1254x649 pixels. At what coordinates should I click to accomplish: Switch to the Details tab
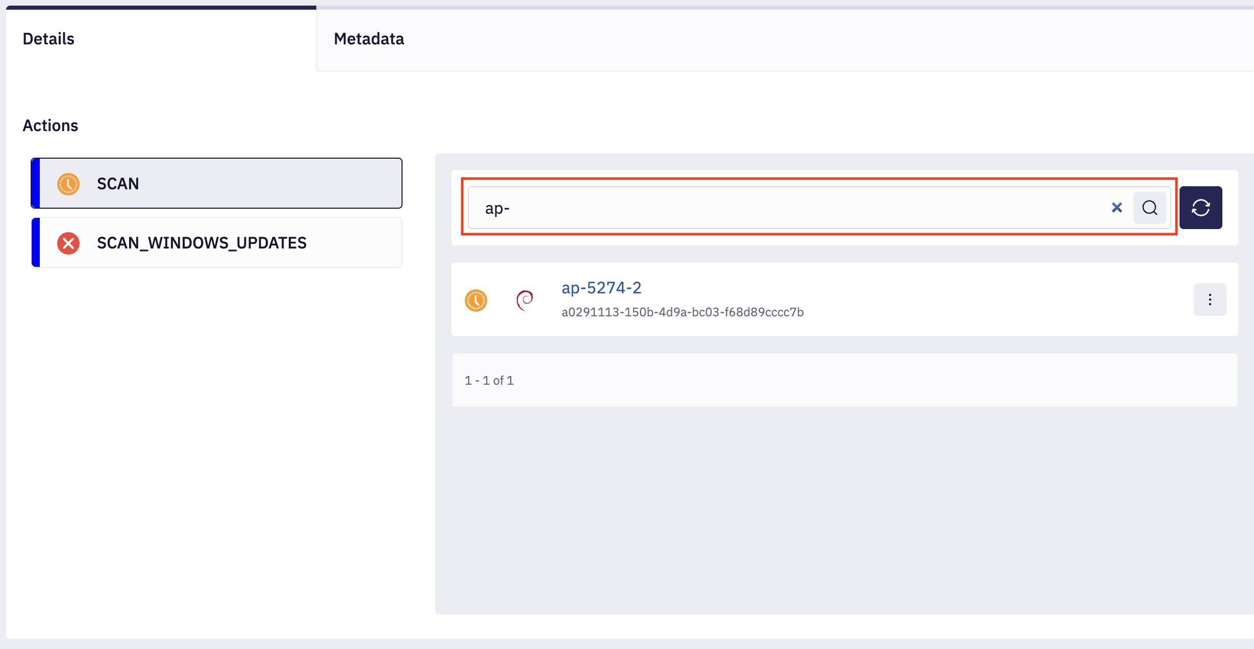pos(48,39)
